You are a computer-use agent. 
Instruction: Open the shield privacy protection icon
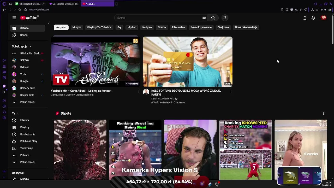click(x=291, y=10)
